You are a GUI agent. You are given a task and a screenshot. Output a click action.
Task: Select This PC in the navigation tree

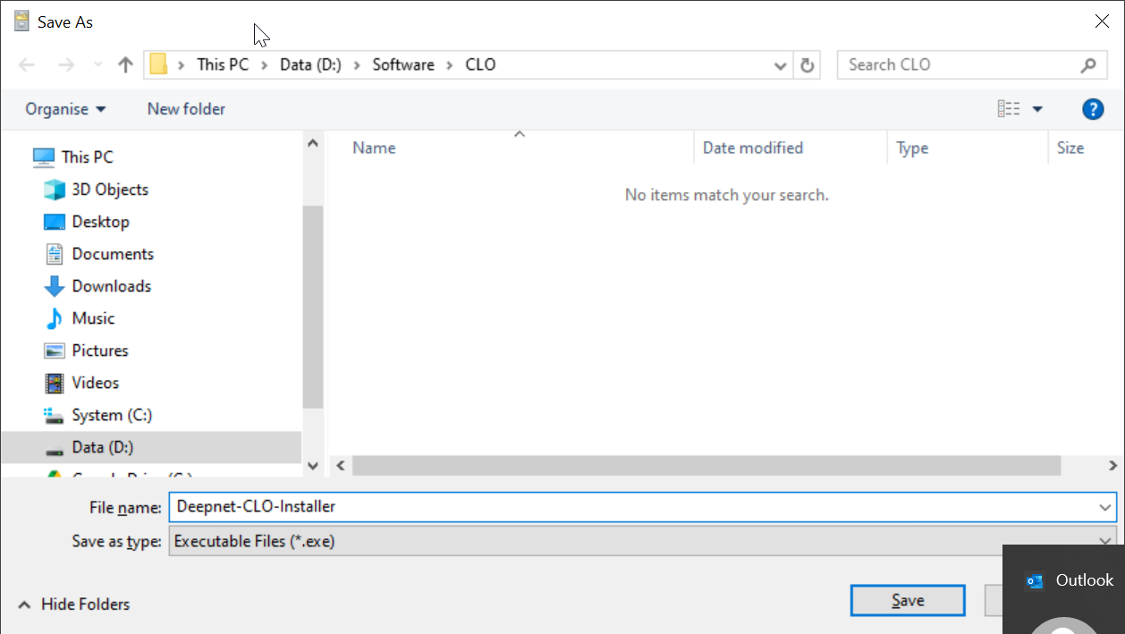[x=87, y=156]
